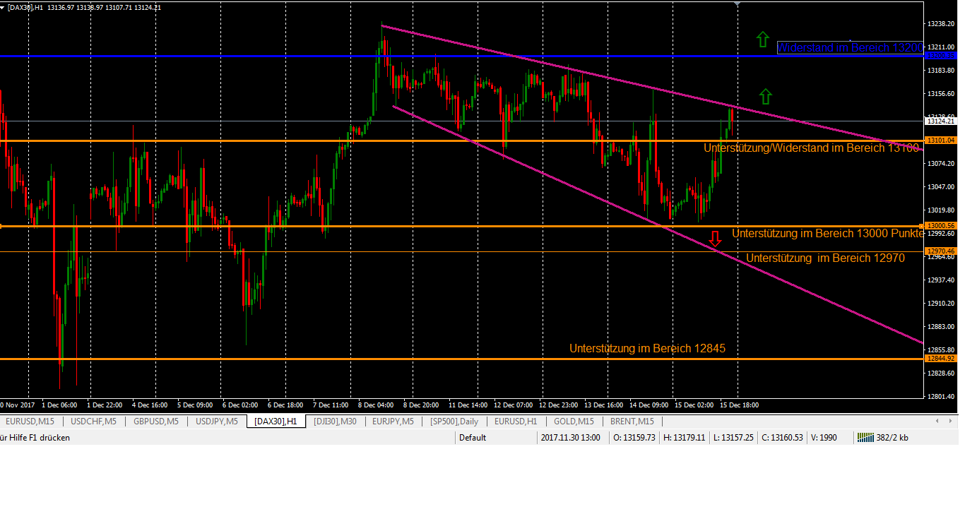The image size is (965, 514).
Task: Click the 'H: 13179.11' high value
Action: (x=684, y=438)
